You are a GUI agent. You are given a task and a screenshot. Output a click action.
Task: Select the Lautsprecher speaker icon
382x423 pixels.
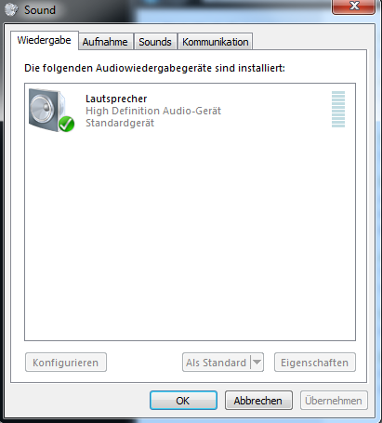(51, 110)
